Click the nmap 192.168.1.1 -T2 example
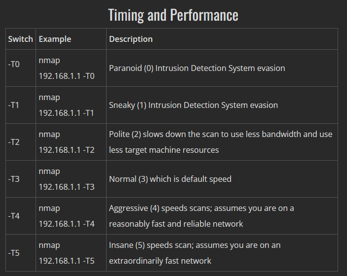347x276 pixels. pyautogui.click(x=67, y=142)
